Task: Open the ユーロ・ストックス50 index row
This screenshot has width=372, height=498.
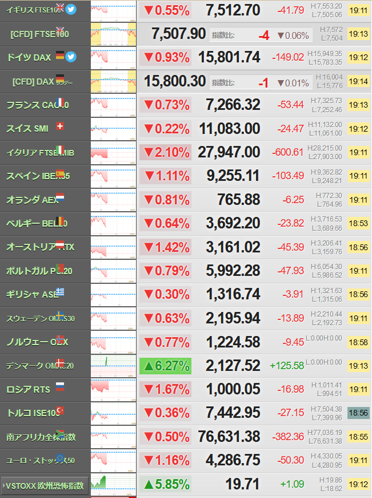Action: 186,461
